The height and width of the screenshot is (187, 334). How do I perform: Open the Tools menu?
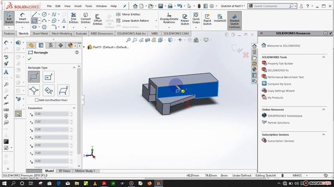(89, 6)
